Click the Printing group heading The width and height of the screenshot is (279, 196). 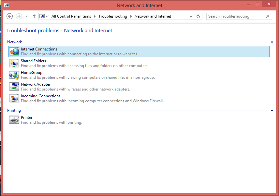[x=14, y=110]
